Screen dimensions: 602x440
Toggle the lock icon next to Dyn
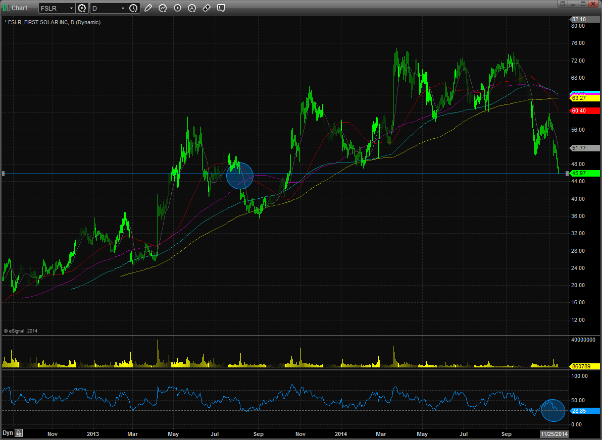(19, 433)
